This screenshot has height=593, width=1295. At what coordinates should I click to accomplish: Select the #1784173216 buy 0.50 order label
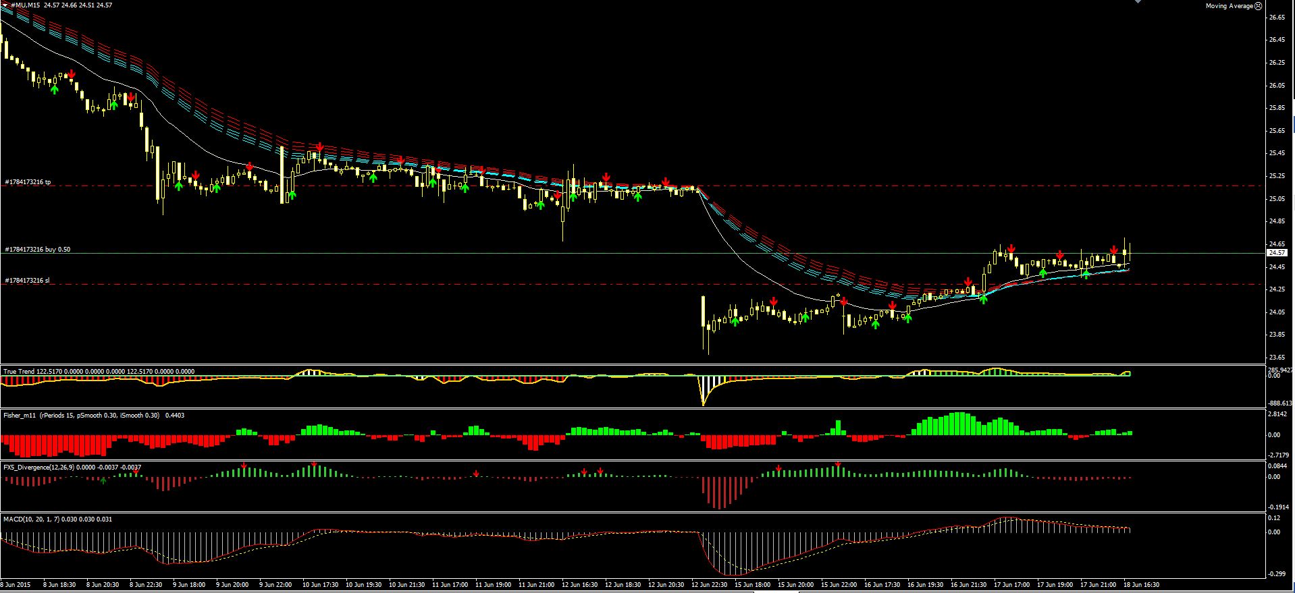pyautogui.click(x=37, y=250)
